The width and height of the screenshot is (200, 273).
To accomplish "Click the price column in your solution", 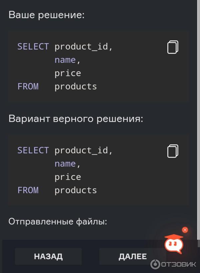I will click(x=68, y=73).
